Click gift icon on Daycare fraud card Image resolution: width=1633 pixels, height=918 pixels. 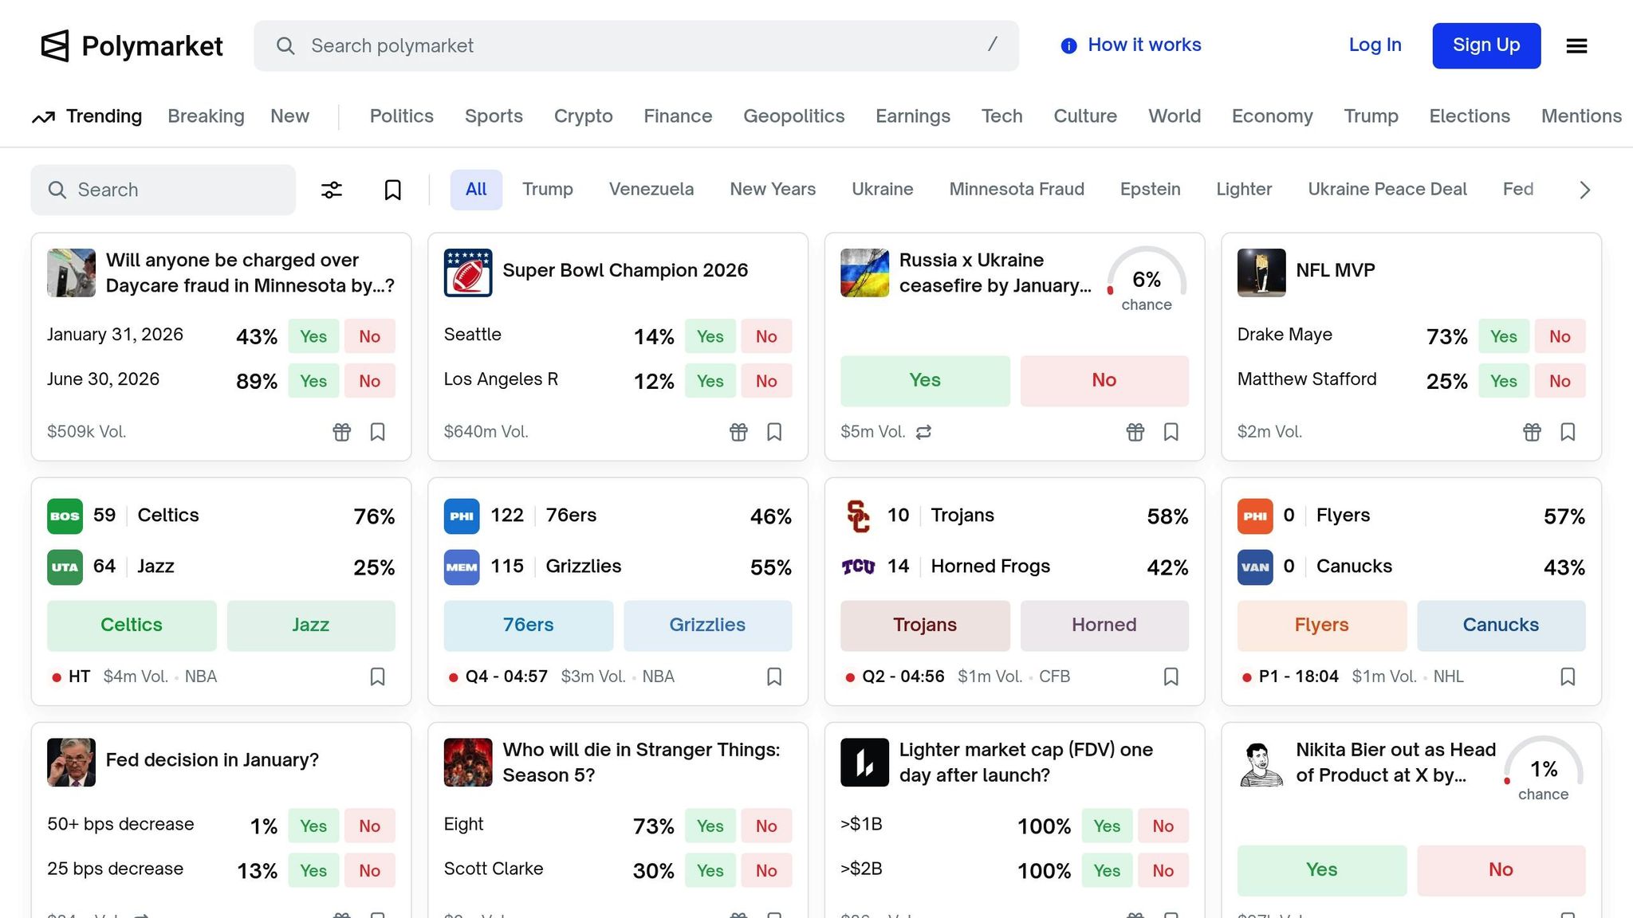pyautogui.click(x=341, y=432)
